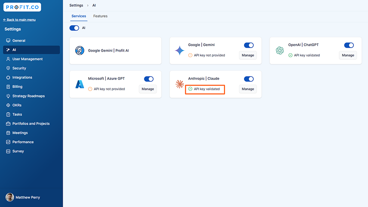
Task: Click the OpenAI | ChatGPT card title
Action: (x=304, y=45)
